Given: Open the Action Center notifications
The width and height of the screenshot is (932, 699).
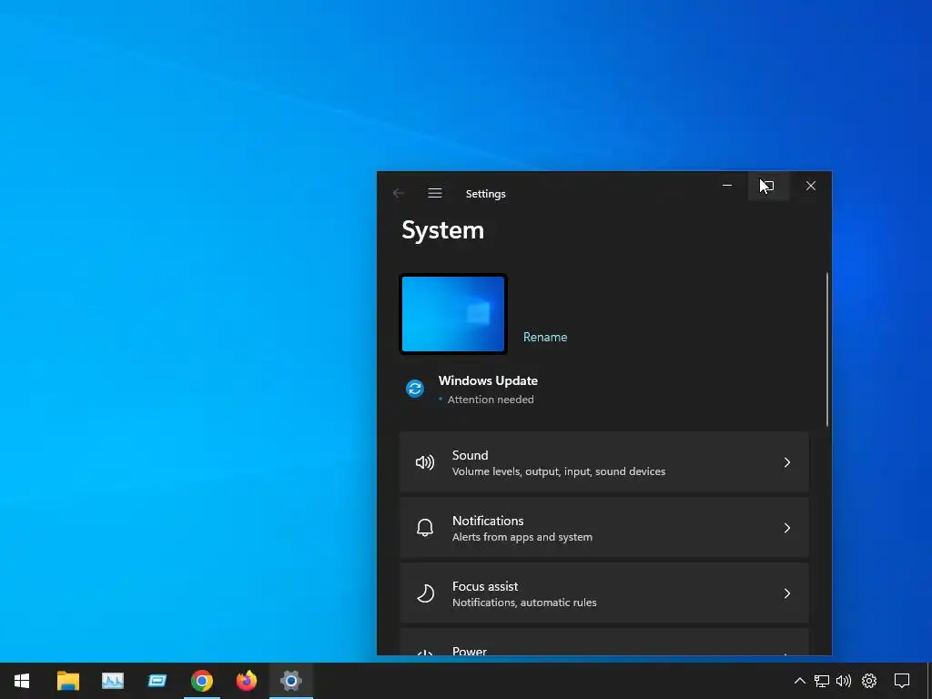Looking at the screenshot, I should [x=902, y=681].
